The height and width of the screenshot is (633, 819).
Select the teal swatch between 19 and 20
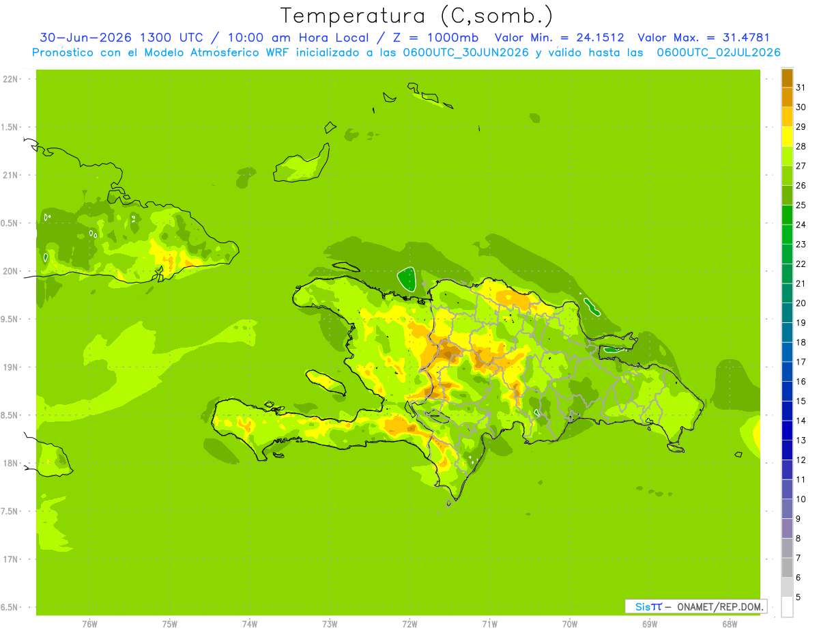[787, 313]
